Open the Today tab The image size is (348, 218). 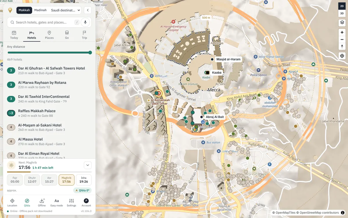[x=14, y=35]
